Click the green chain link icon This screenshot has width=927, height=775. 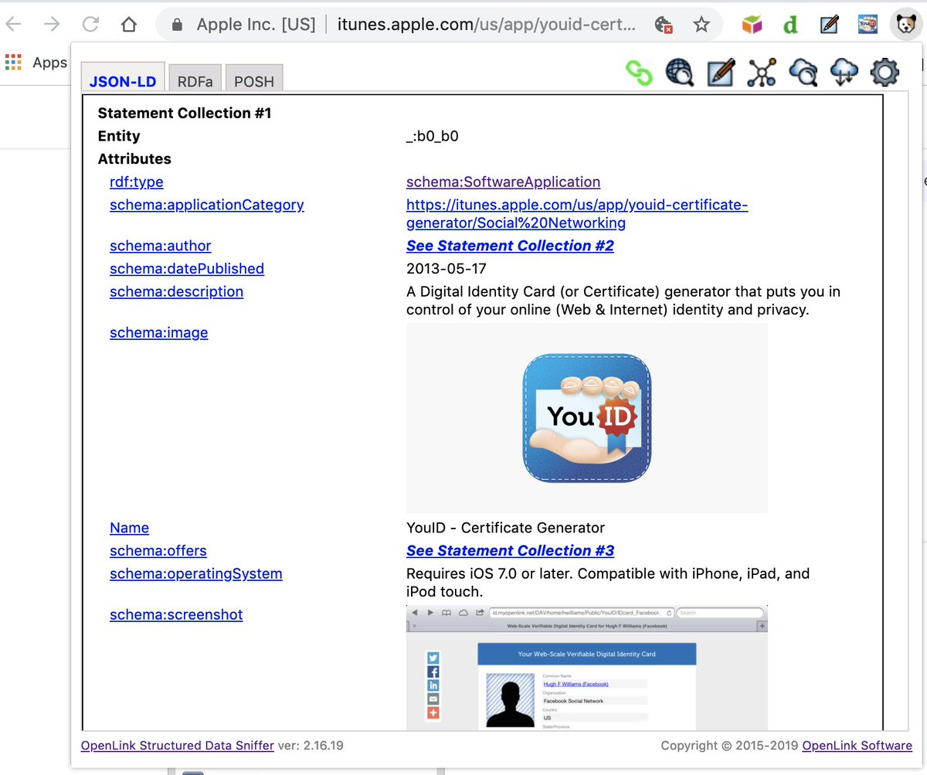(x=639, y=73)
